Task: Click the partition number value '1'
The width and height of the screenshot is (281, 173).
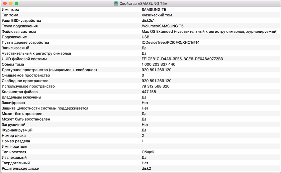Action: pyautogui.click(x=143, y=141)
